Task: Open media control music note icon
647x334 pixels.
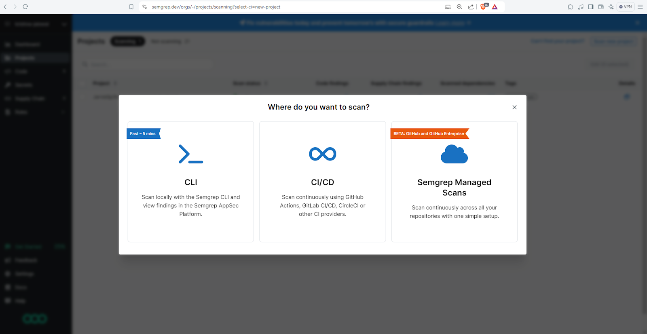Action: tap(581, 7)
